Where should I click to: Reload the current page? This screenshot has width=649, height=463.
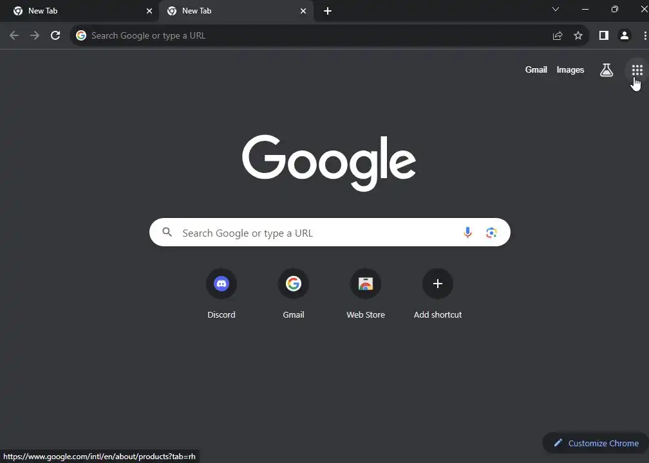click(x=55, y=35)
